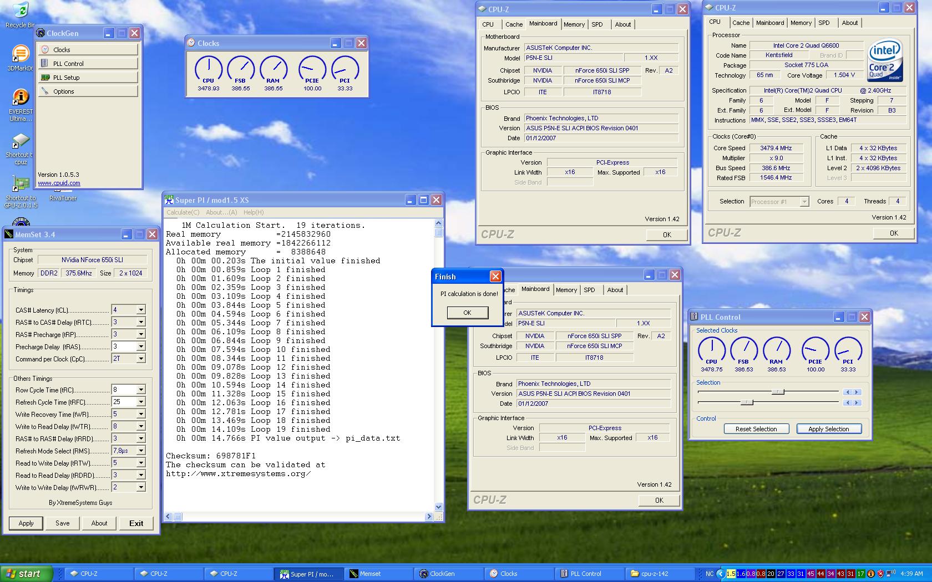Viewport: 932px width, 582px height.
Task: Open the About tab in the lower CPU-Z window
Action: (615, 290)
